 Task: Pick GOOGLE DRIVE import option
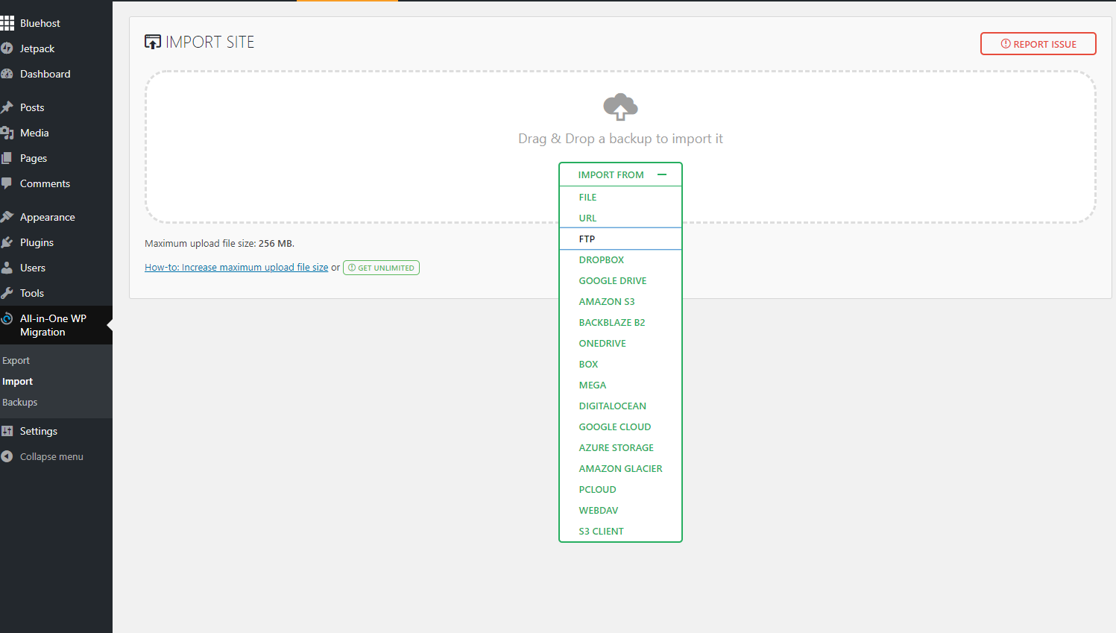pos(620,280)
